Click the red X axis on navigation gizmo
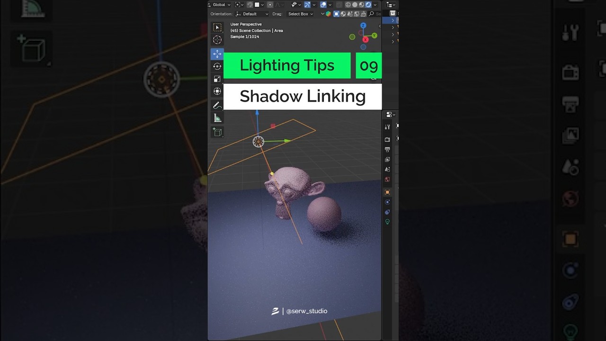This screenshot has width=606, height=341. [365, 40]
